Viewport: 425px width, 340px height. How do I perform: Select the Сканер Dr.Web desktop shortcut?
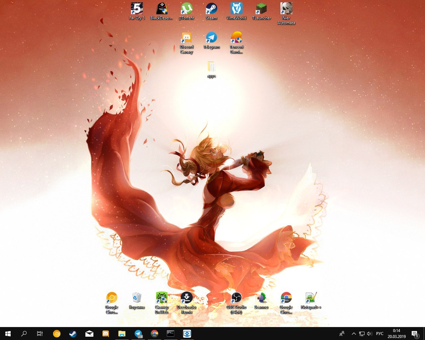tap(161, 303)
